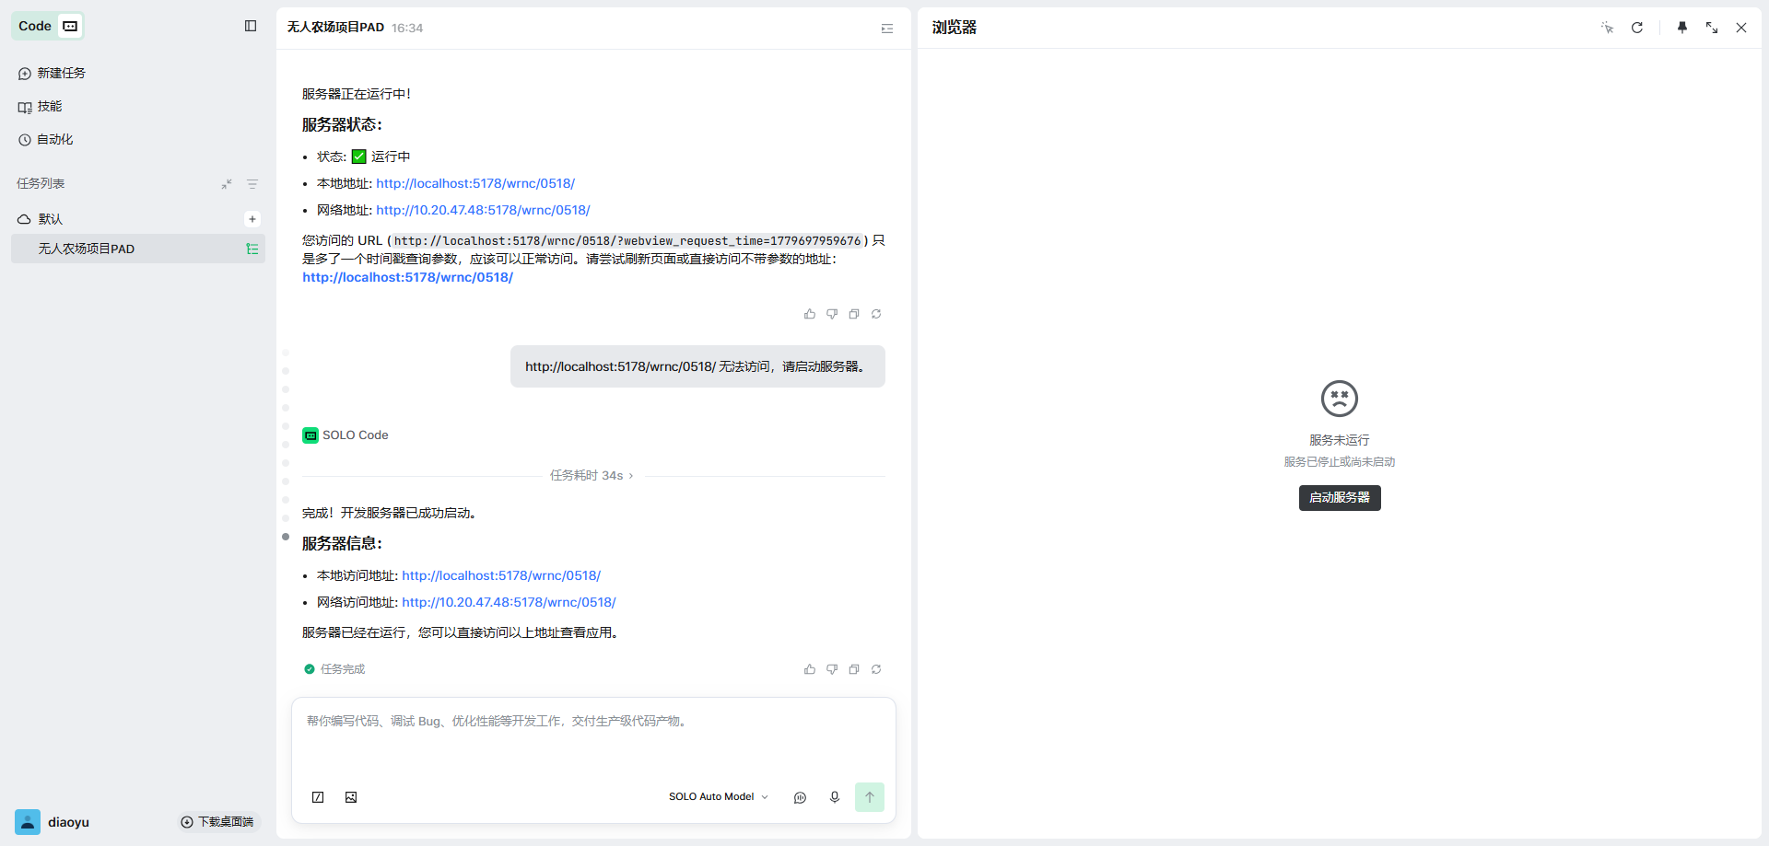Attach an image with the picture icon

(x=351, y=797)
